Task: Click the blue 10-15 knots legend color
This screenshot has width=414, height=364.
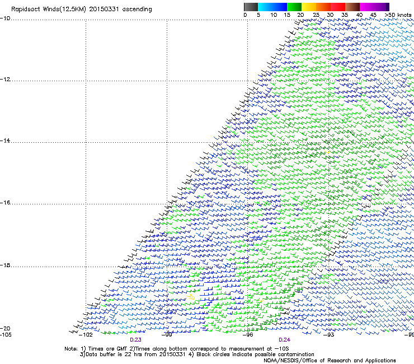Action: 280,7
